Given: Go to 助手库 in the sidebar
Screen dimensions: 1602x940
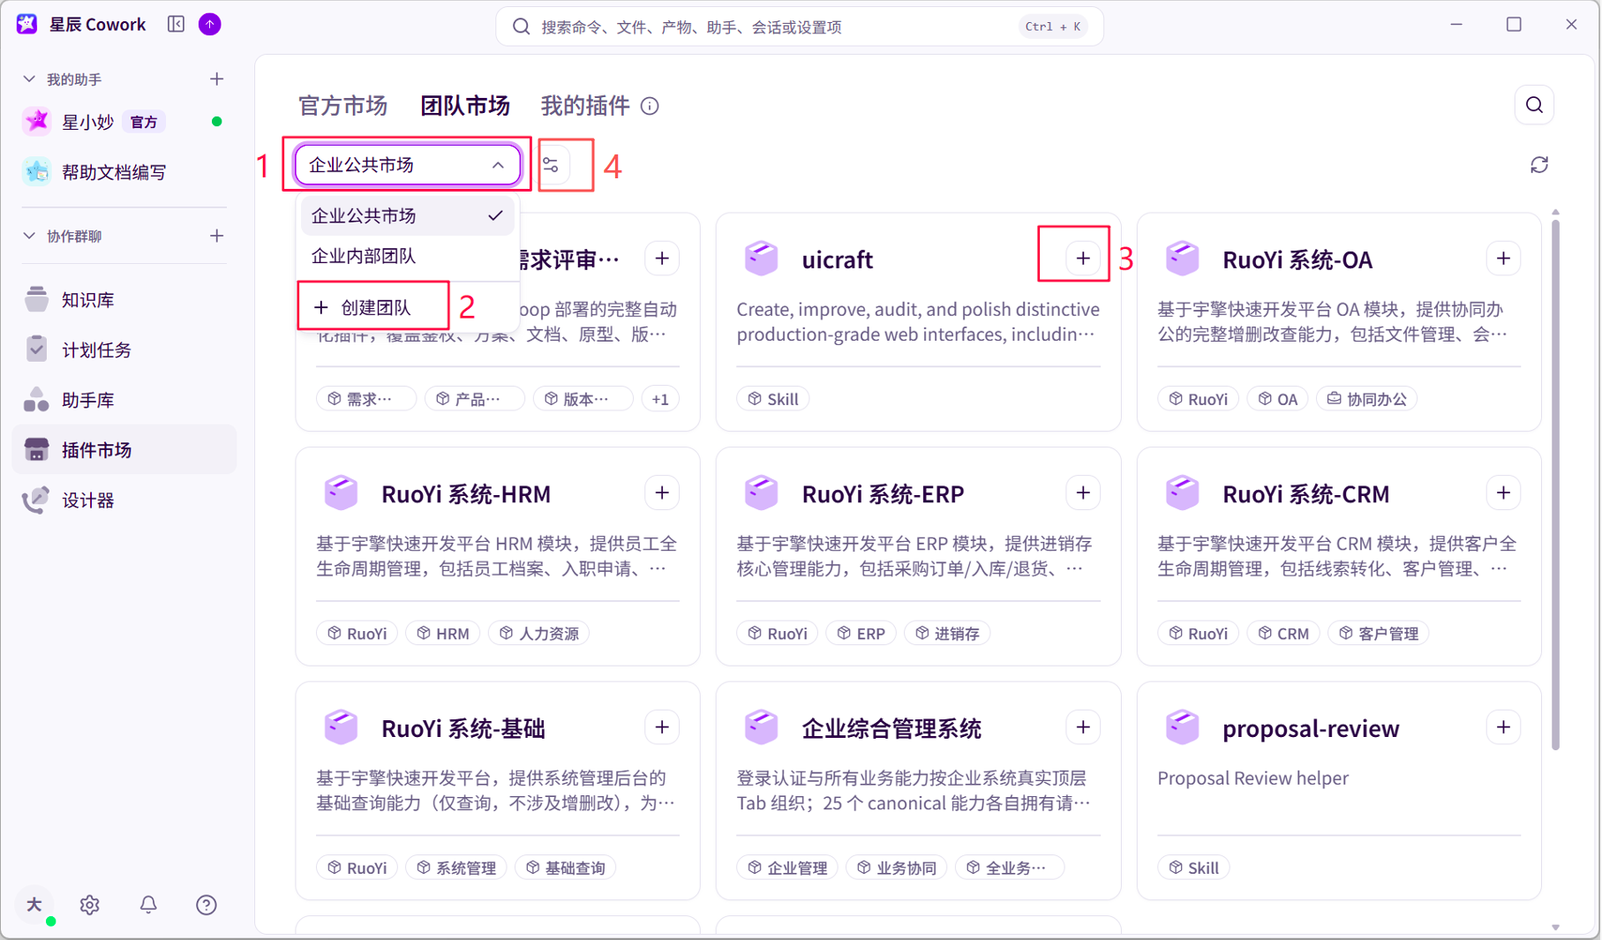Looking at the screenshot, I should pos(124,401).
